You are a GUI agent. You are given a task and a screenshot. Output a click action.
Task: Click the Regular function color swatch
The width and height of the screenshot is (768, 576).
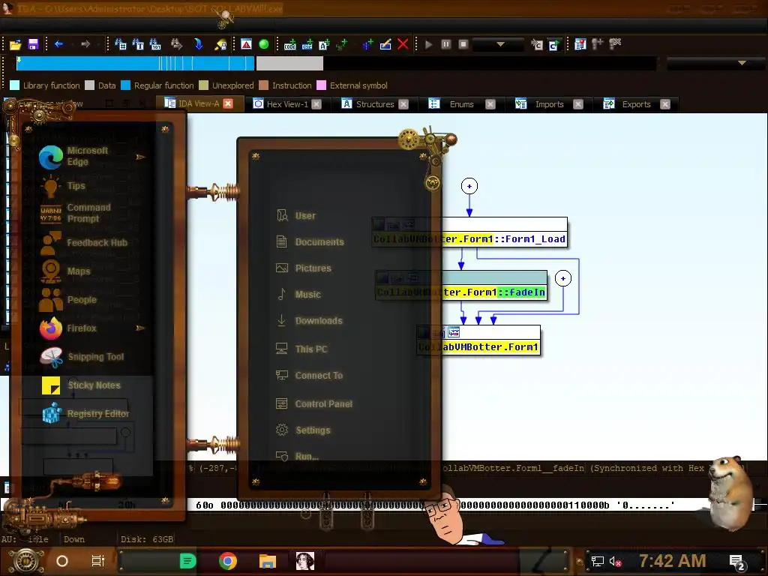125,85
